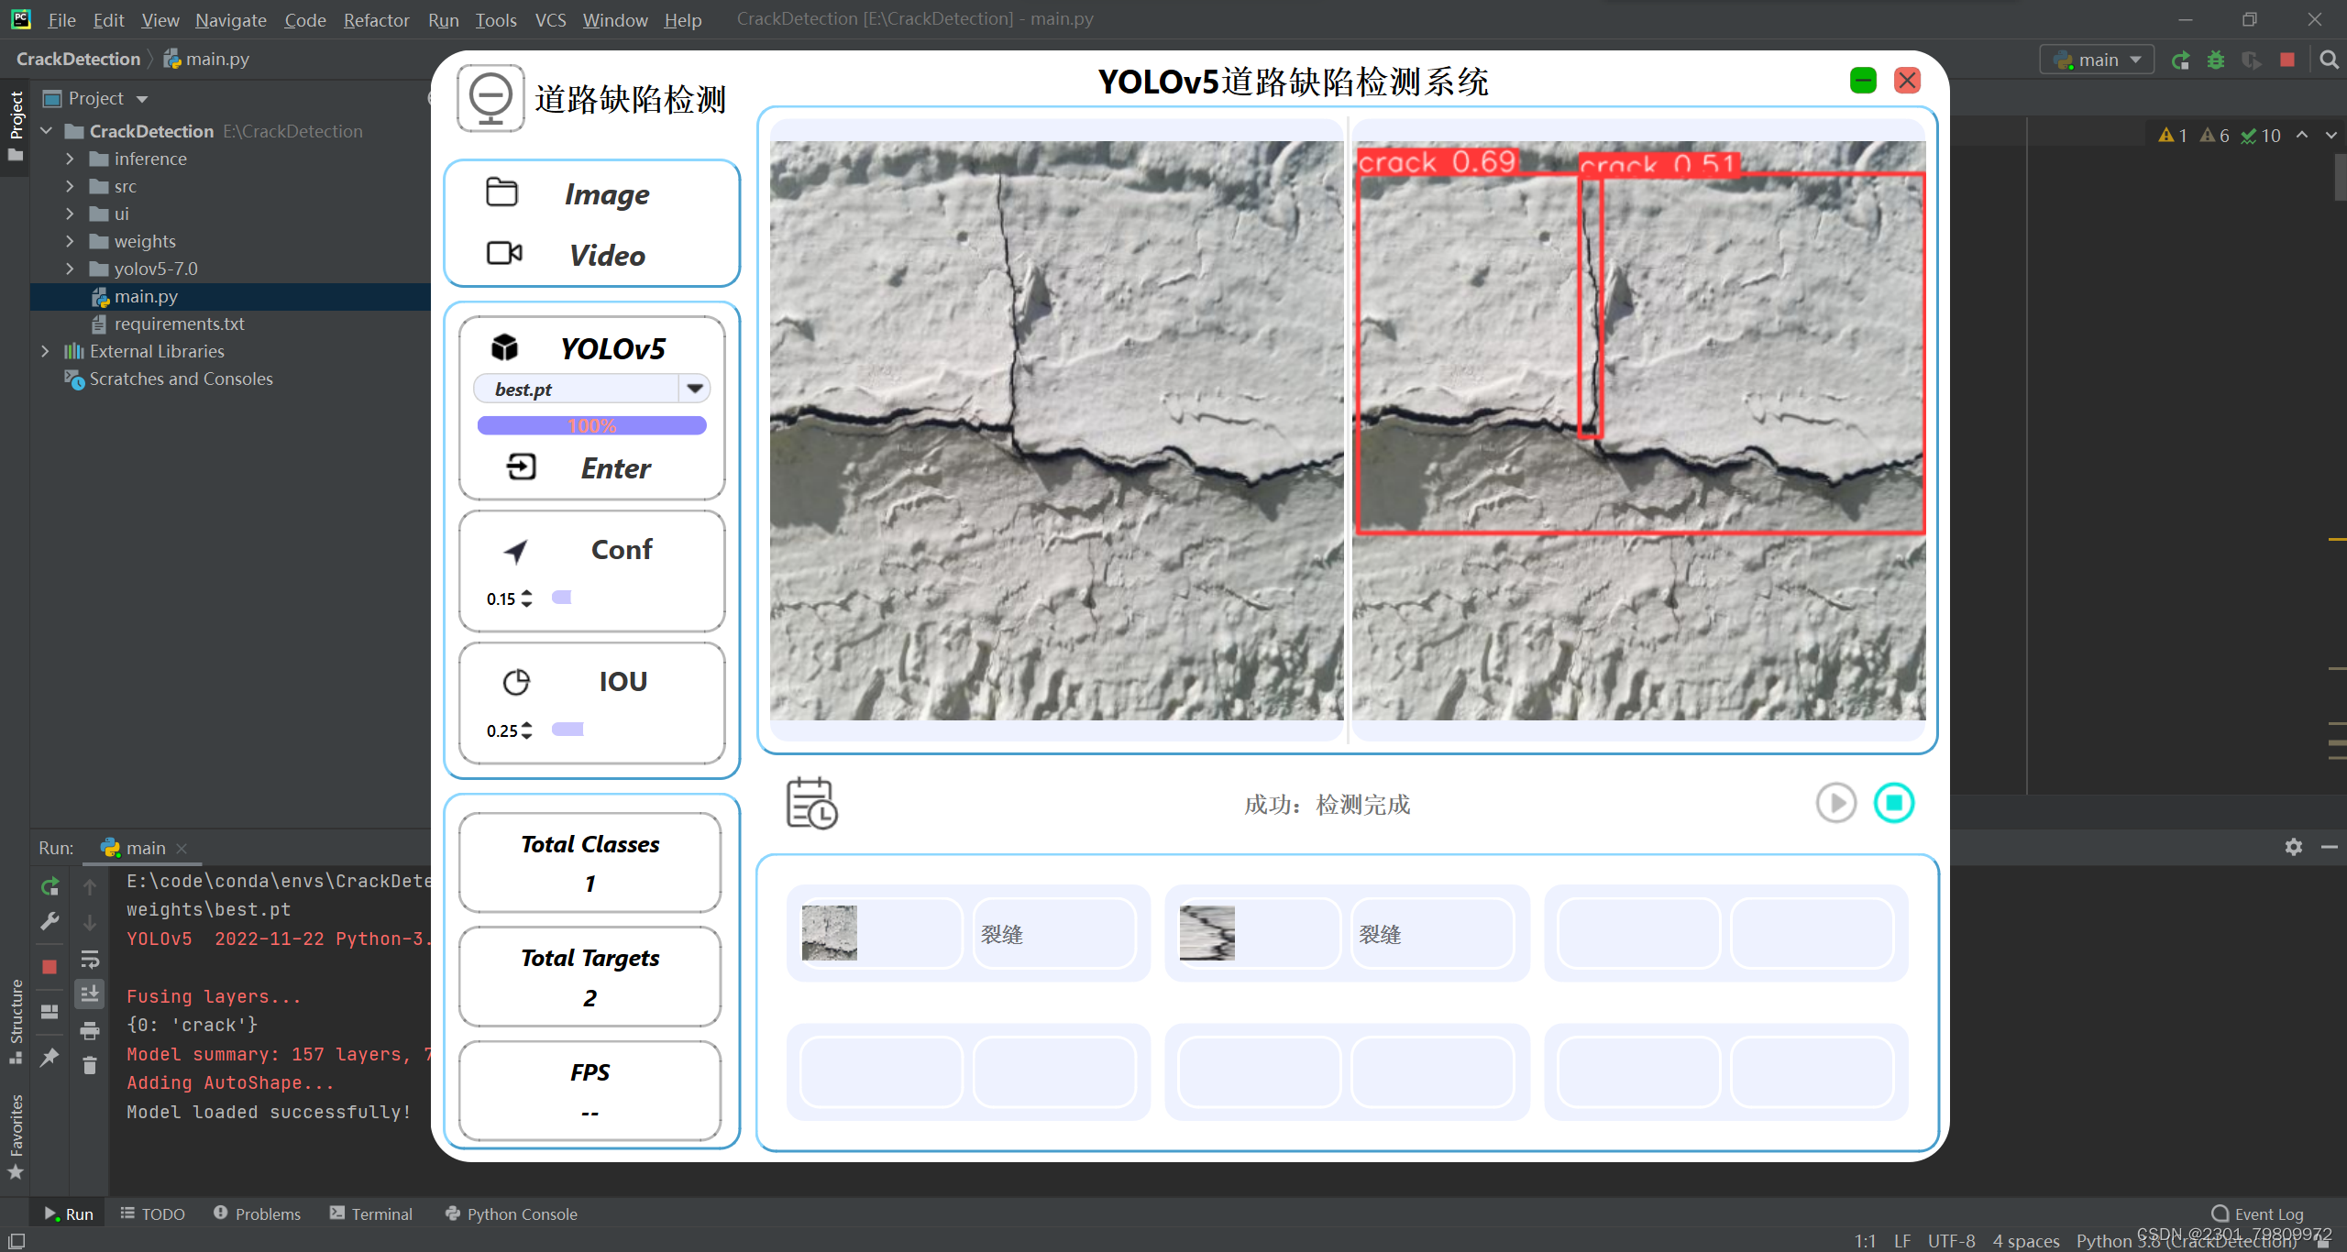Click the IOU slider handle
The height and width of the screenshot is (1252, 2347).
[x=567, y=730]
